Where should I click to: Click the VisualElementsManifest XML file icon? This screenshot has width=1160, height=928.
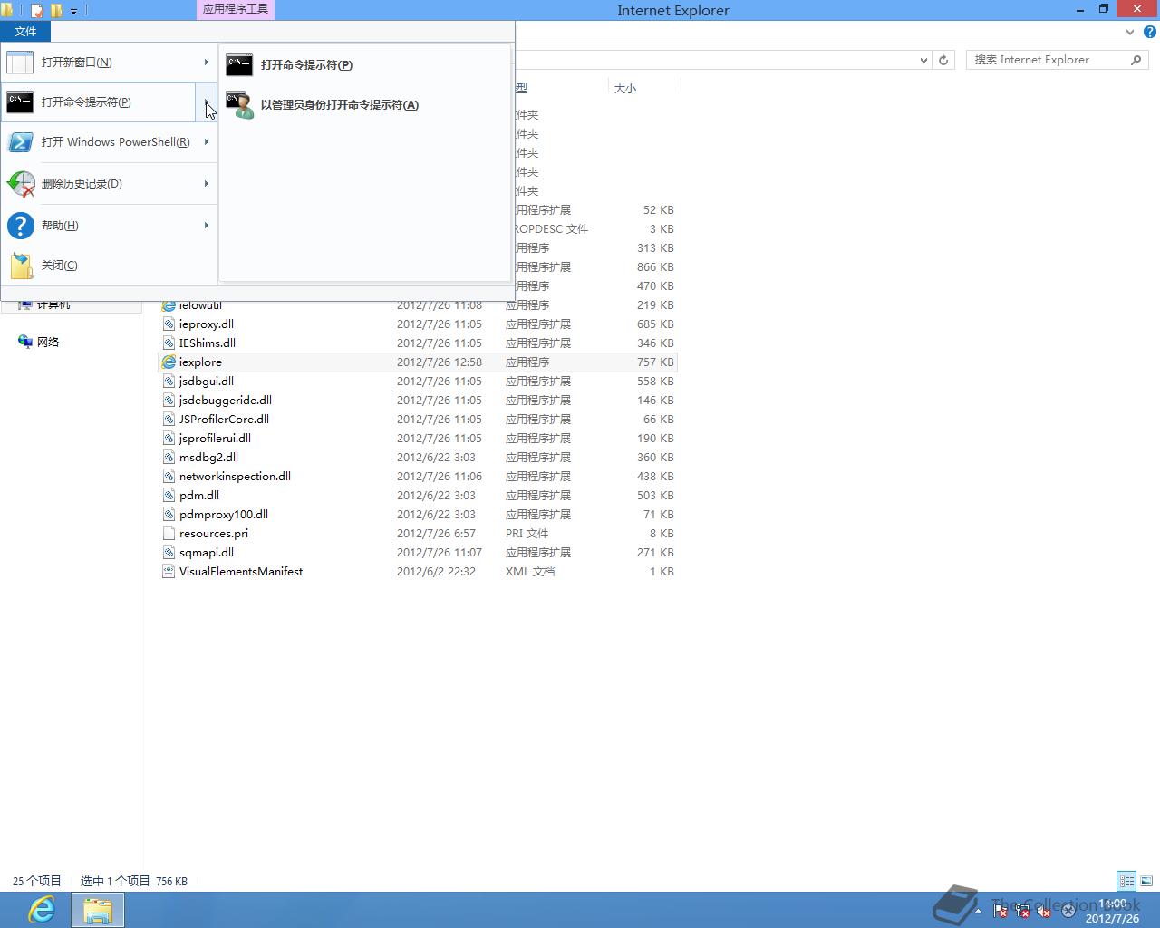click(169, 571)
